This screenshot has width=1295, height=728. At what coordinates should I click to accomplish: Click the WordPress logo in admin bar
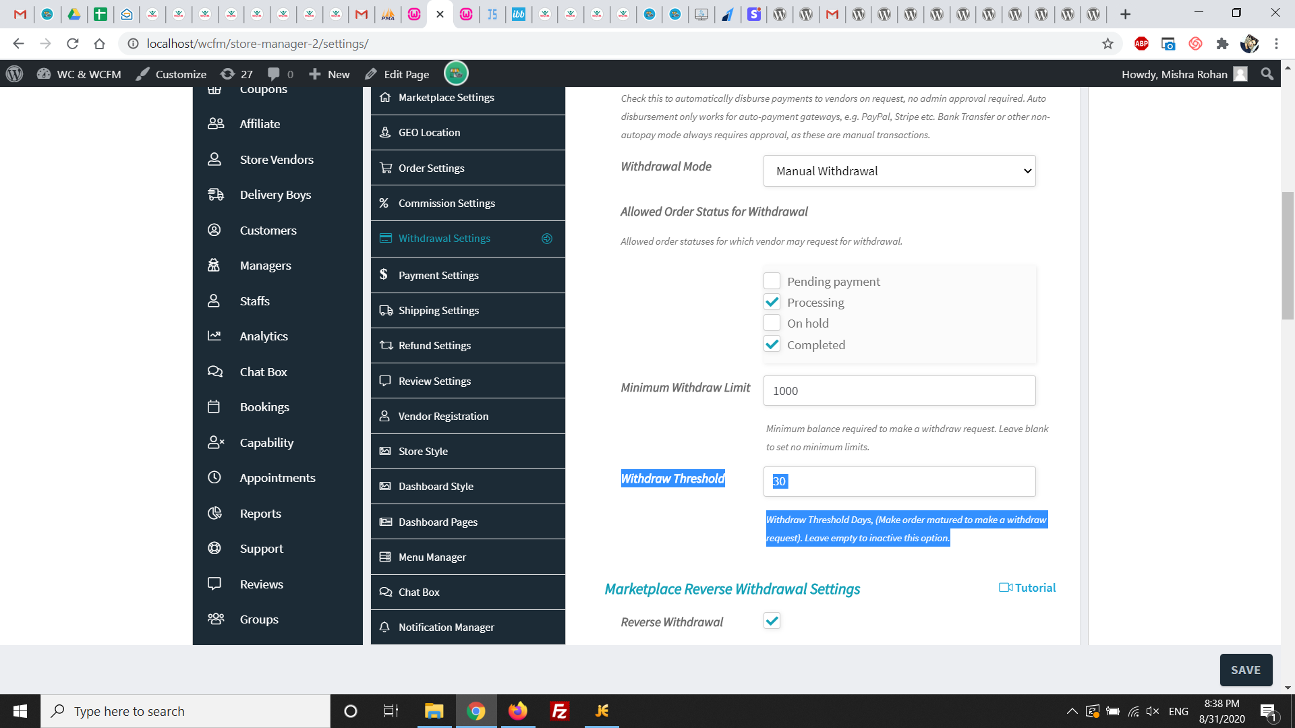[14, 74]
